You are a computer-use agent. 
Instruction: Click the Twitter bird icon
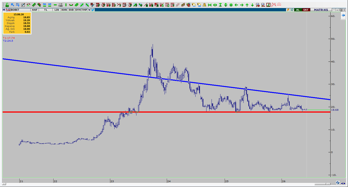click(93, 10)
